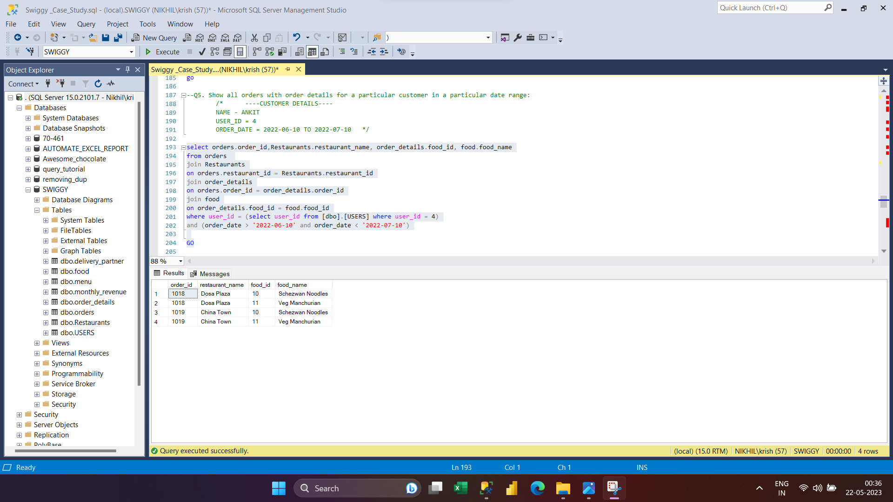Click the restaurant_name column header
The image size is (893, 502).
222,285
